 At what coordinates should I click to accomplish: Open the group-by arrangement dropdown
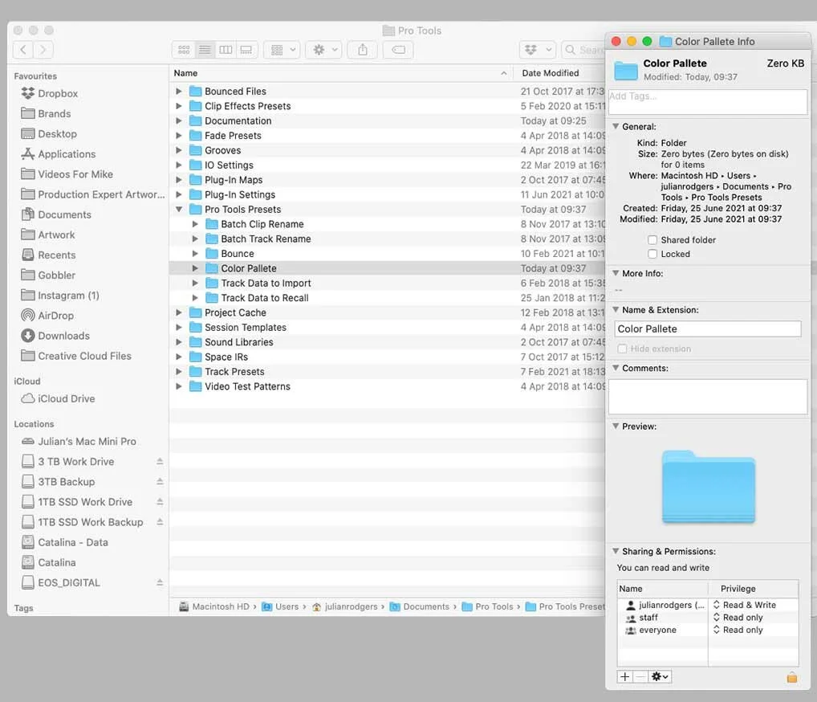282,50
